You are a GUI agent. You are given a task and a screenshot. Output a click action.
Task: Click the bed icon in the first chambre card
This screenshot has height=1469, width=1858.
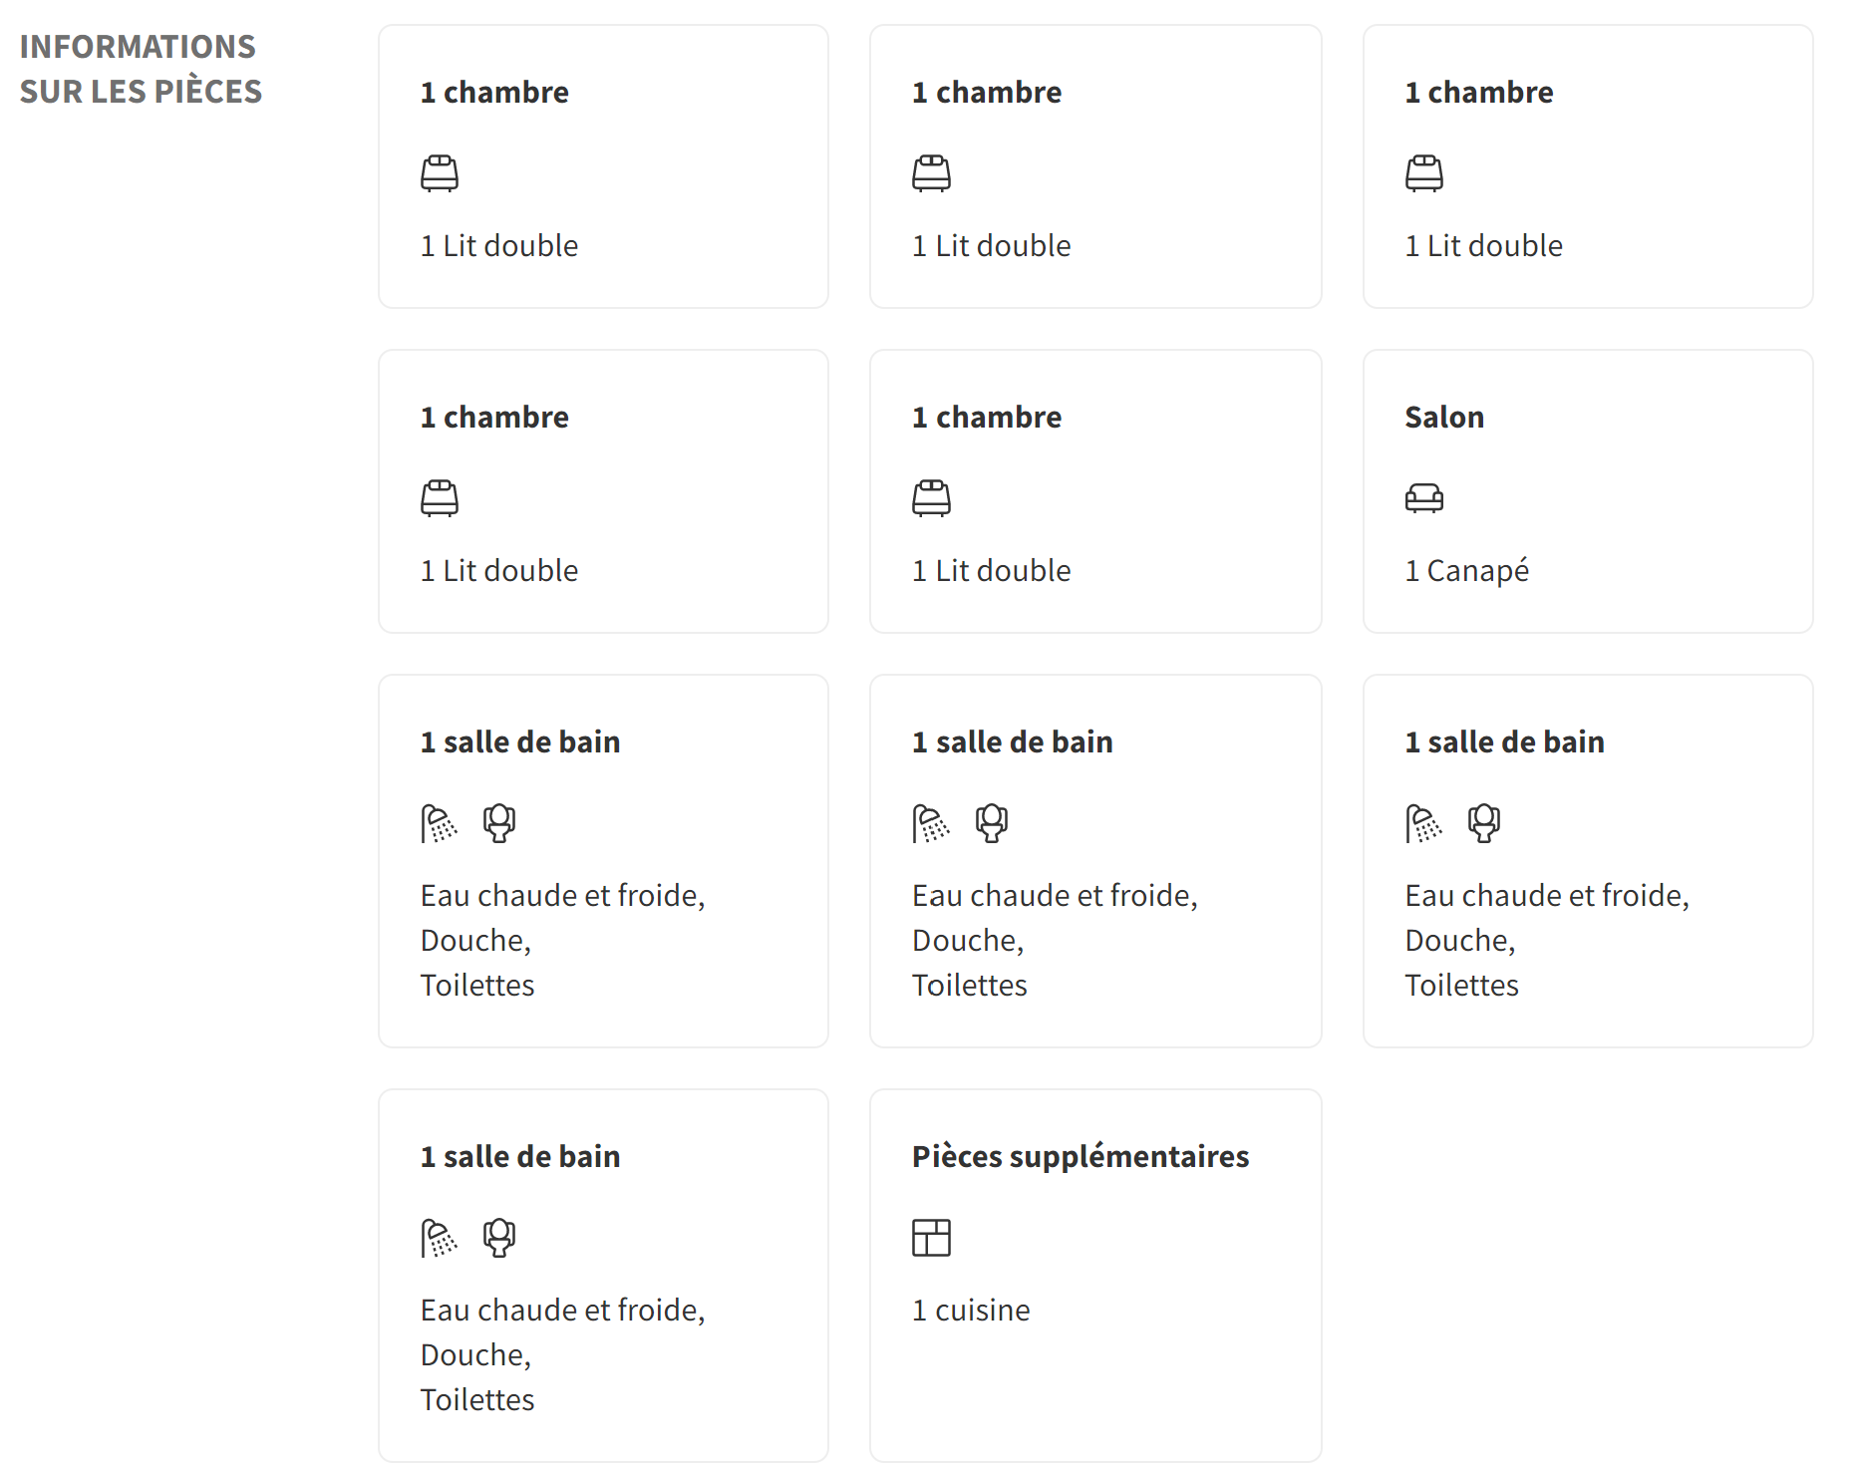[x=440, y=173]
